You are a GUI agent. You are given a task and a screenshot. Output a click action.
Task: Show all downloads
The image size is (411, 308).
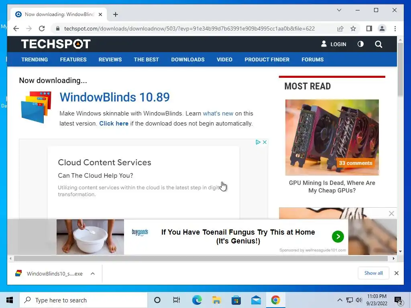click(373, 273)
